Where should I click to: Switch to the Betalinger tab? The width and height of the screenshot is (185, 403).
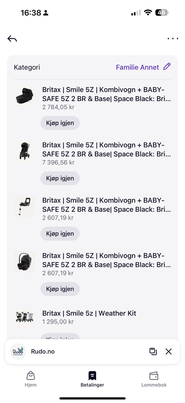[x=92, y=379]
